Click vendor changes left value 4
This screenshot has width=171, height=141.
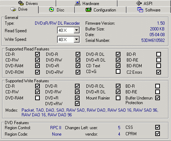[x=119, y=134]
